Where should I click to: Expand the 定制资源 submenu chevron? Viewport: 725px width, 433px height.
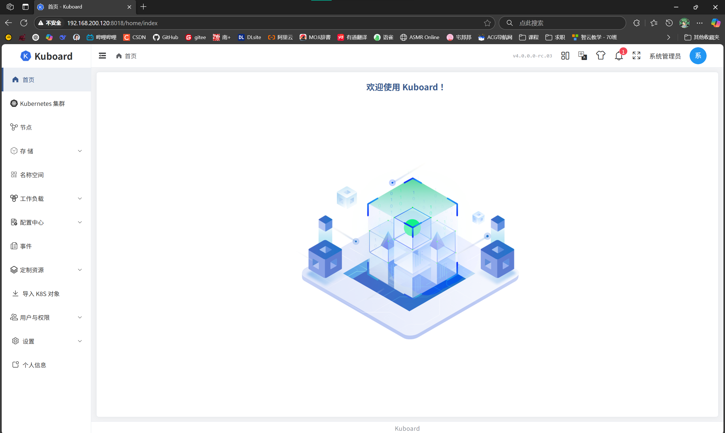(80, 270)
